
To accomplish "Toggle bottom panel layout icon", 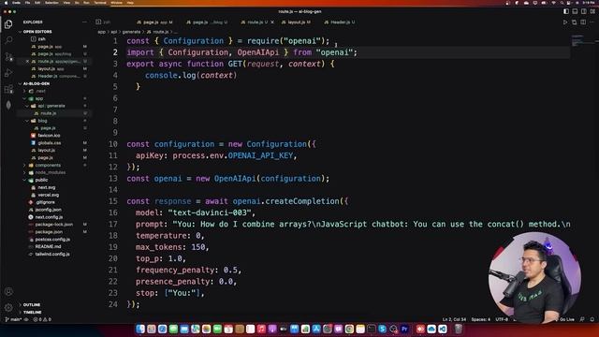I will [575, 11].
